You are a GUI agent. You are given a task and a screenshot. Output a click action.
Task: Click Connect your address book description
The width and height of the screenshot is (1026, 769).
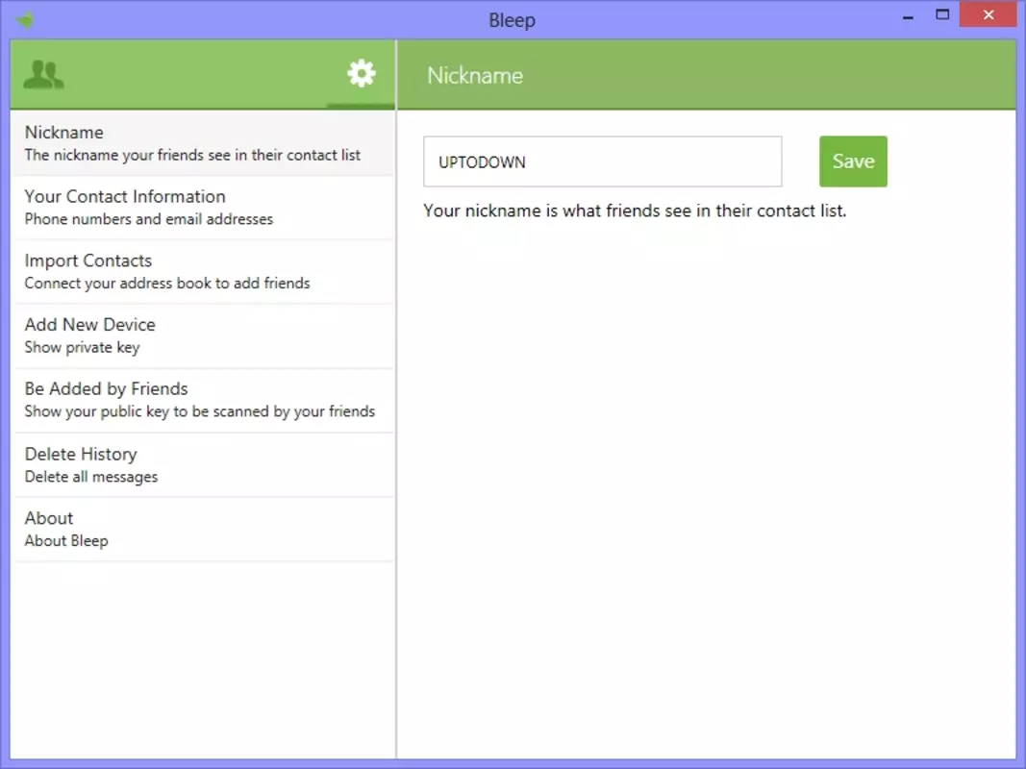pos(167,284)
